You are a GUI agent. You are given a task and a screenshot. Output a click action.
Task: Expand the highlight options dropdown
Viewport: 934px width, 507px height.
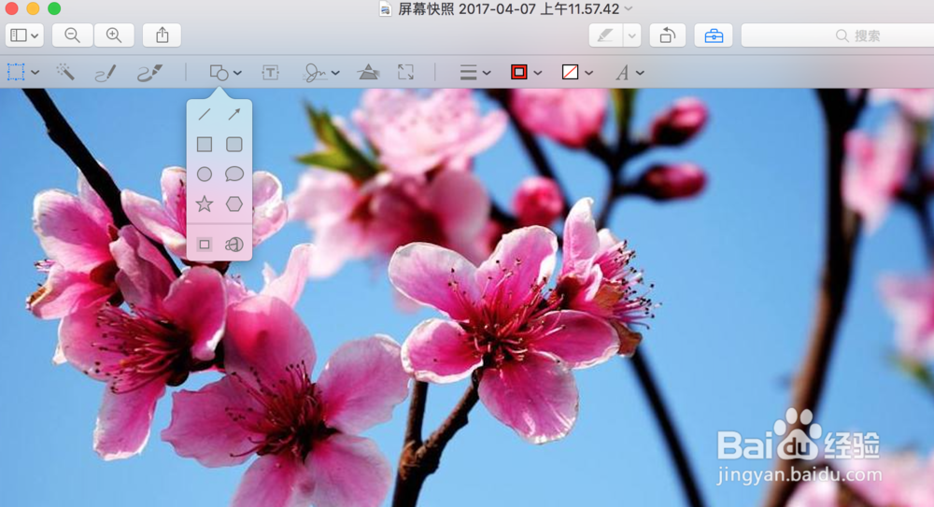coord(632,35)
